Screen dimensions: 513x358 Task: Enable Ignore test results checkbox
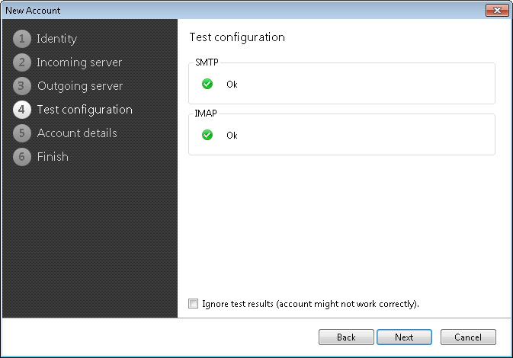193,304
